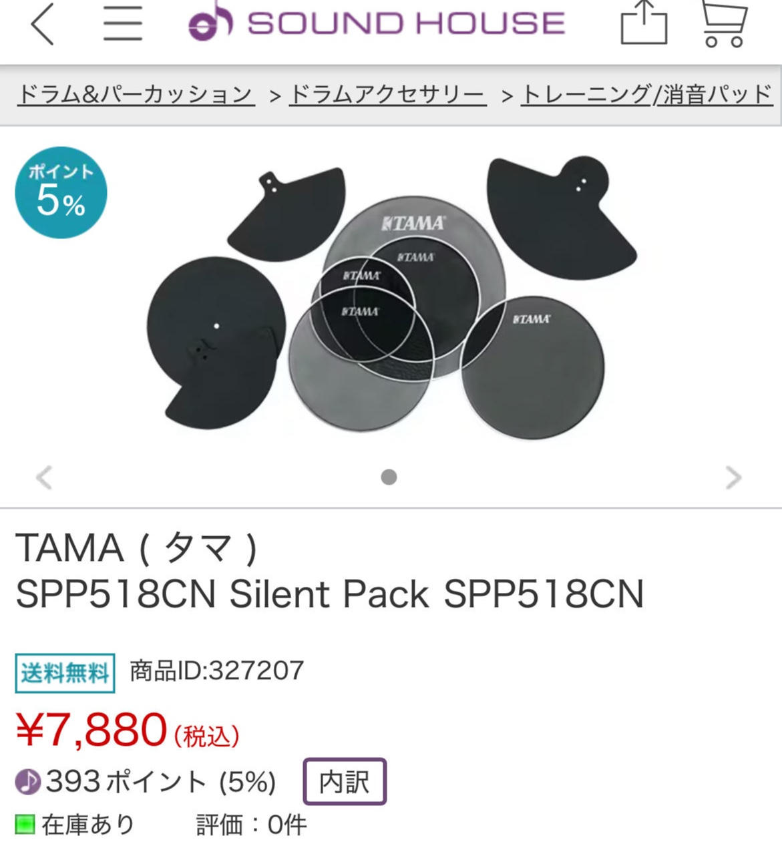Click the 送料無料 badge
This screenshot has width=782, height=858.
coord(65,673)
